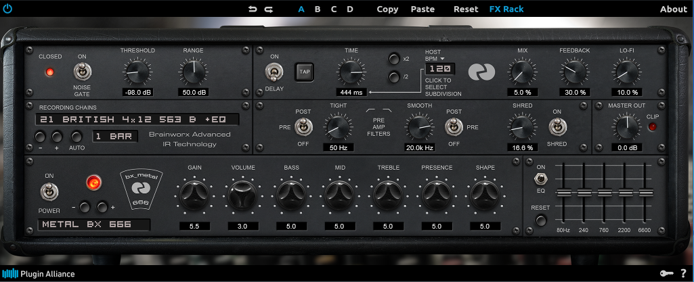Select settings slot D
This screenshot has height=282, width=694.
350,9
